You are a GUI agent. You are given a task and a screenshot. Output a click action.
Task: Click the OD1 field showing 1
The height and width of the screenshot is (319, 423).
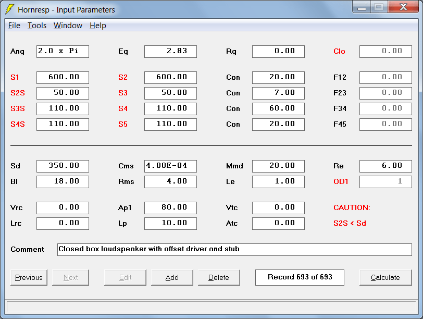click(386, 182)
